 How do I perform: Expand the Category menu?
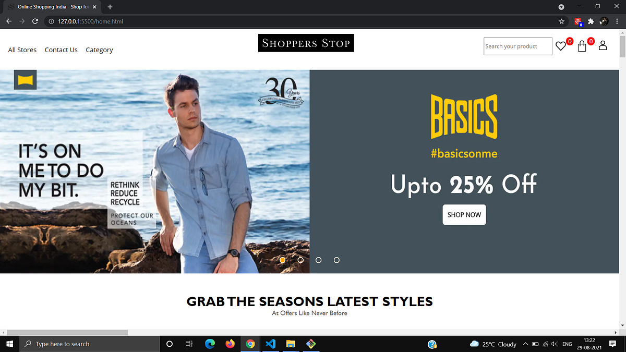(99, 50)
